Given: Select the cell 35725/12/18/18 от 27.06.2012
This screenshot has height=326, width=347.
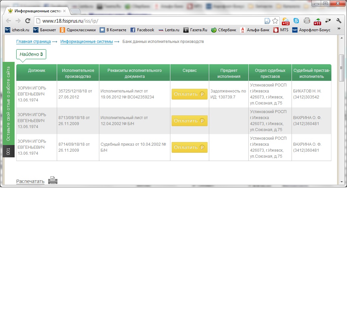Looking at the screenshot, I should point(78,94).
